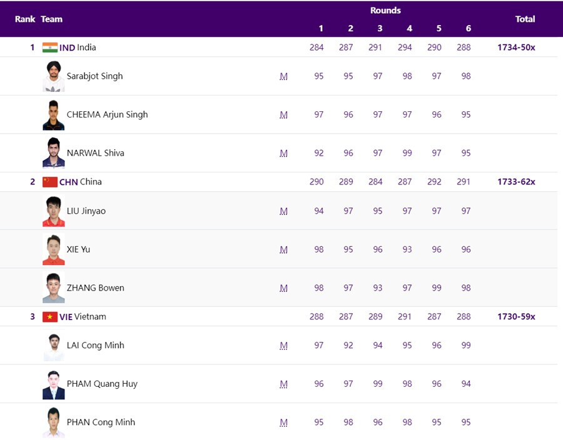The width and height of the screenshot is (563, 440).
Task: Click the Rank column header
Action: (x=25, y=19)
